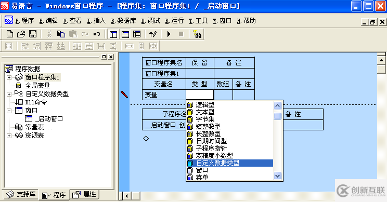Viewport: 387px width, 202px height.
Task: Click the equal horizontal spacing icon
Action: tap(101, 46)
